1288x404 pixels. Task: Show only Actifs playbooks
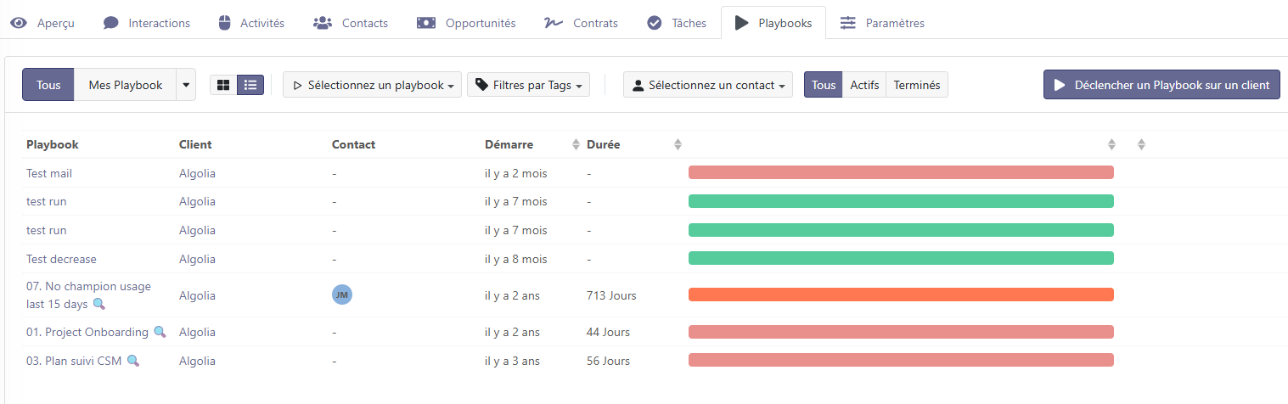pos(864,85)
